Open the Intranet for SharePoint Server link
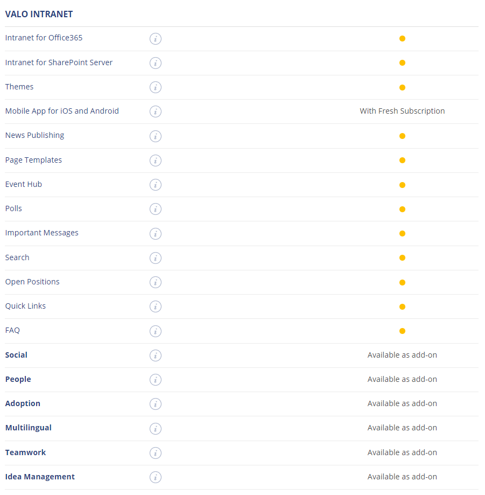 coord(59,62)
